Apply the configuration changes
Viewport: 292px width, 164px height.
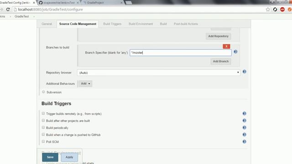point(69,157)
